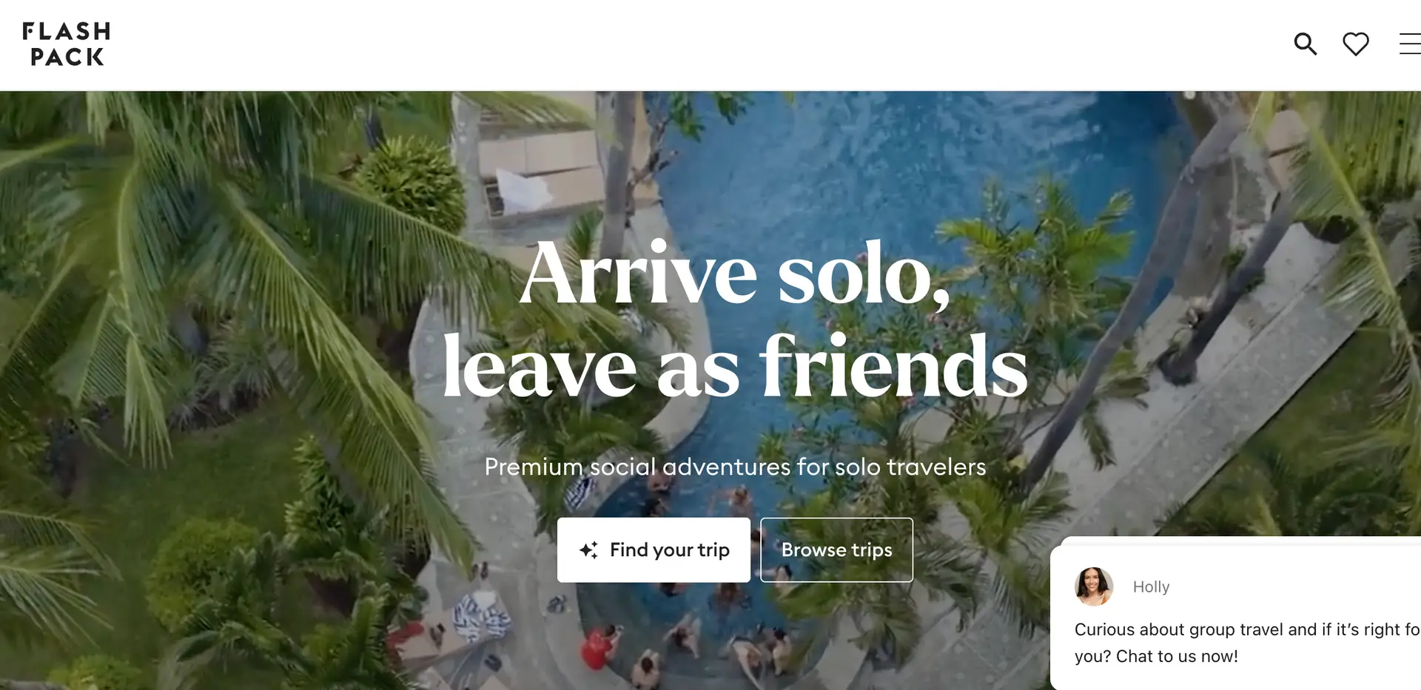
Task: Open the Browse trips button
Action: coord(836,550)
